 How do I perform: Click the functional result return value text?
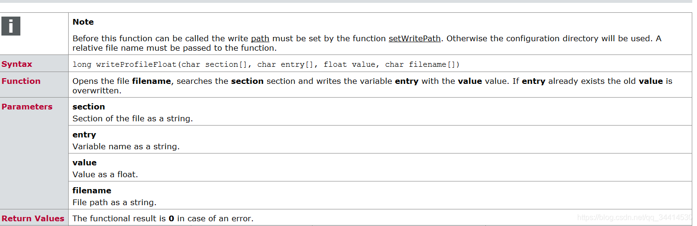click(163, 218)
